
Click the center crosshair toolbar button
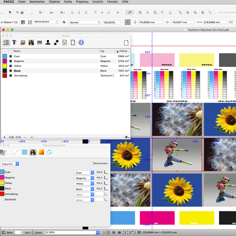tap(118, 12)
